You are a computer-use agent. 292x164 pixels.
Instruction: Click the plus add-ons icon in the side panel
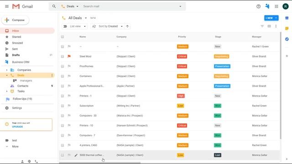click(x=287, y=56)
